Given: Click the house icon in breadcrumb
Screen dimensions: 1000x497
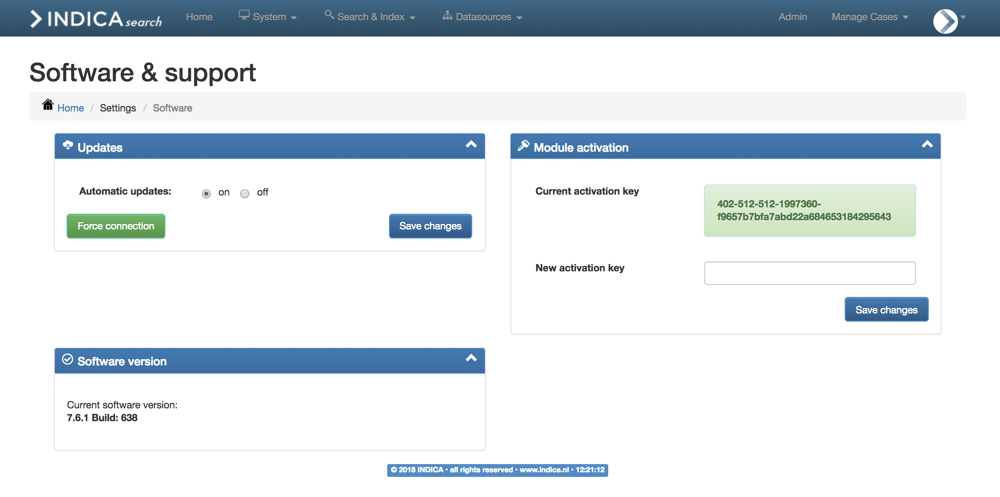Looking at the screenshot, I should pyautogui.click(x=48, y=105).
